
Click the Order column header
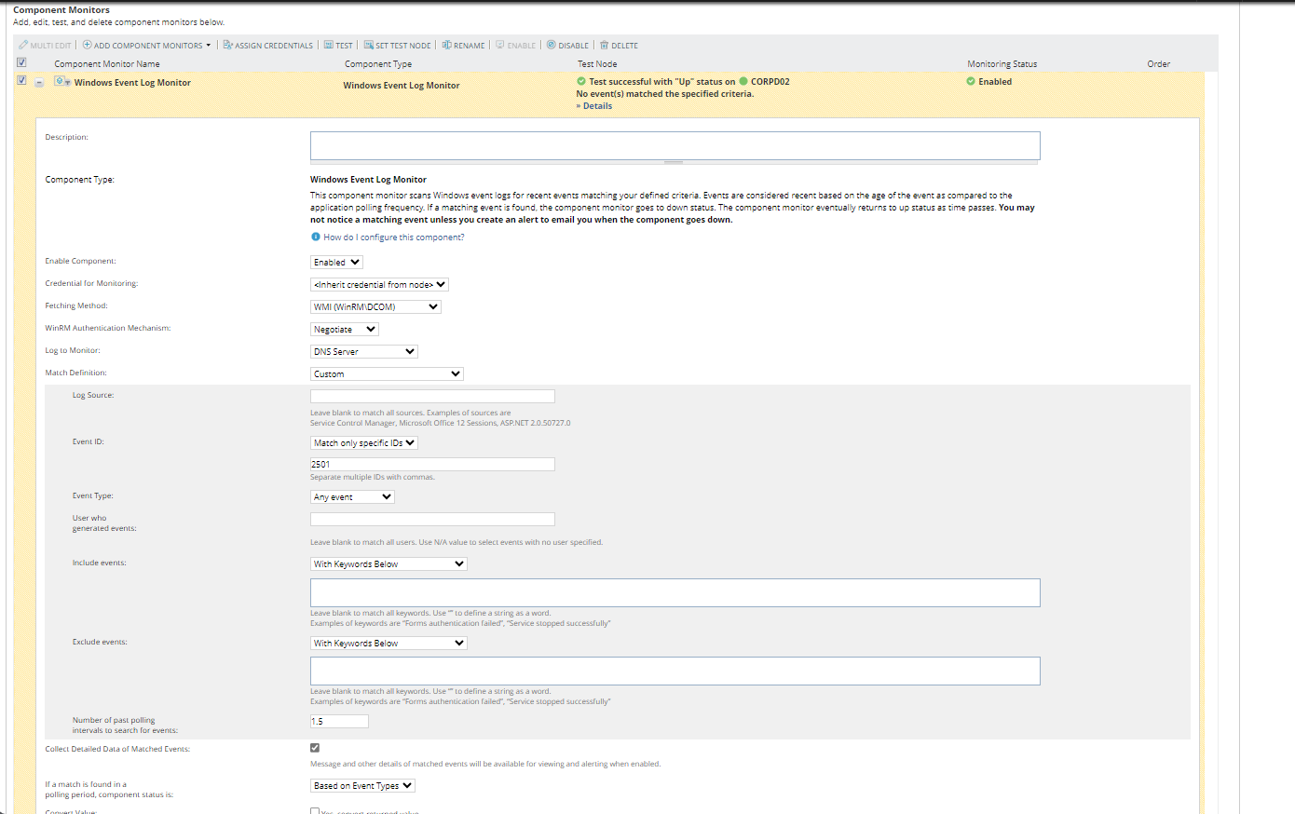click(1159, 64)
